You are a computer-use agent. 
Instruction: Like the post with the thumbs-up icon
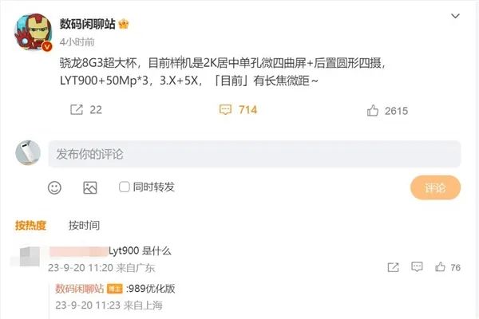tap(372, 111)
